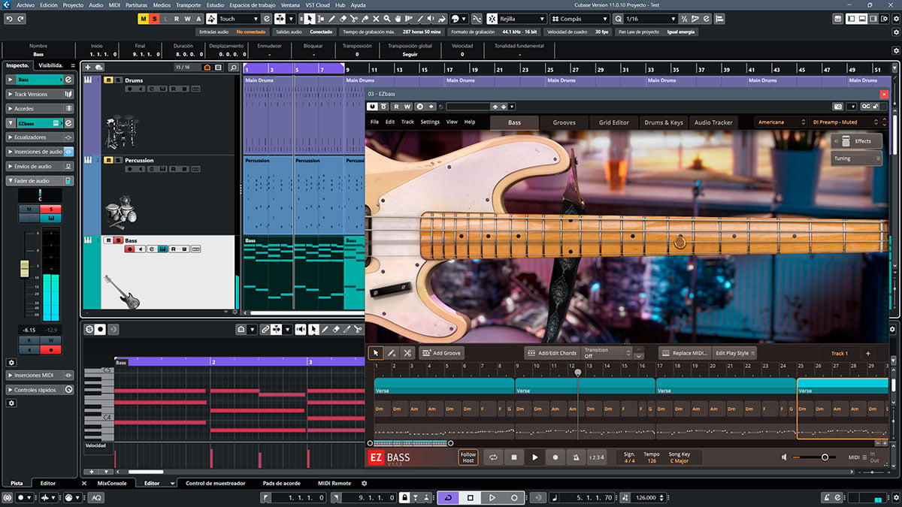Select the EZbass Draw pencil tool
This screenshot has height=507, width=902.
point(392,353)
